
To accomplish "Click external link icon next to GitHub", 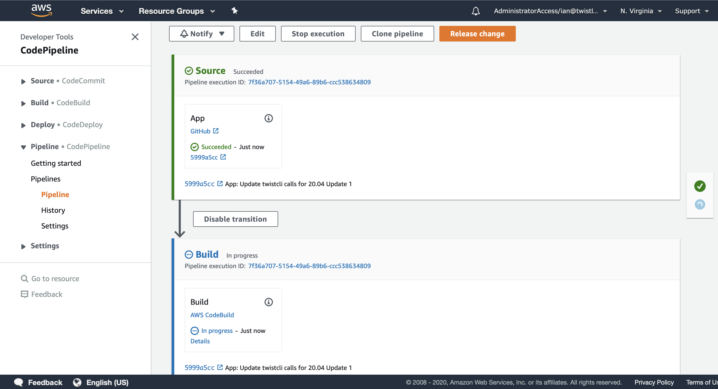I will coord(216,131).
